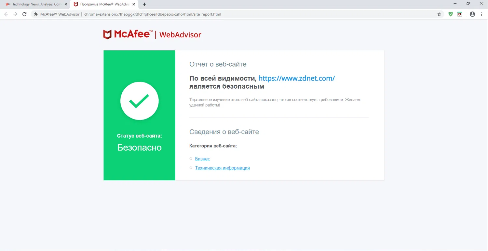Open the Бизнес category link
The width and height of the screenshot is (488, 251).
coord(202,159)
